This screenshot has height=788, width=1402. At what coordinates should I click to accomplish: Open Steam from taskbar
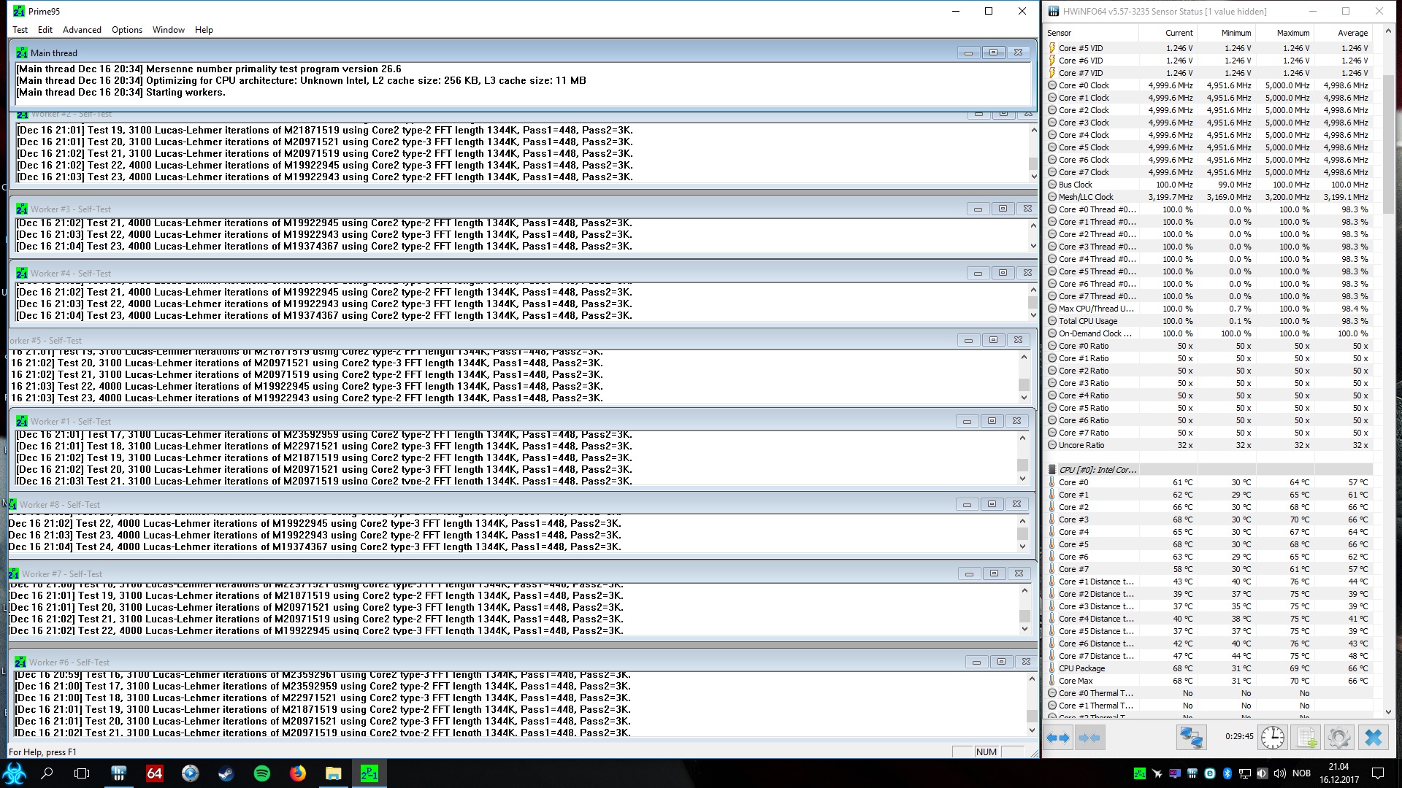click(x=226, y=773)
